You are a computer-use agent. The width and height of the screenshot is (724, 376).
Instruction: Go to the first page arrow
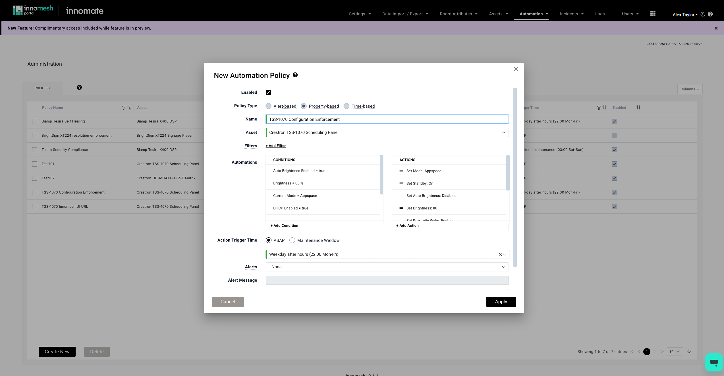pos(631,352)
